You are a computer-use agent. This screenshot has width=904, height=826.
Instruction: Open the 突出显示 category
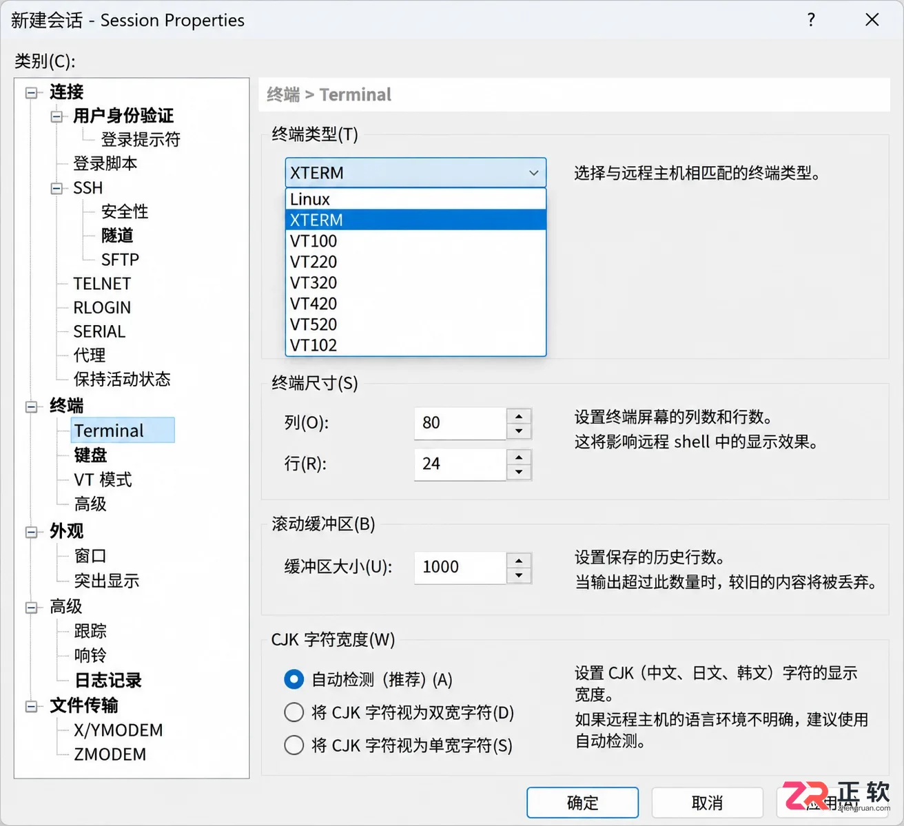[107, 581]
